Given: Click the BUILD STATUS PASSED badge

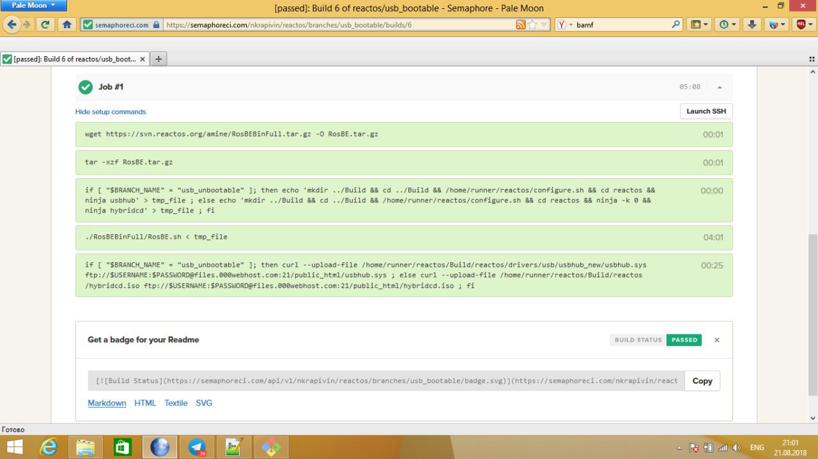Looking at the screenshot, I should point(656,340).
